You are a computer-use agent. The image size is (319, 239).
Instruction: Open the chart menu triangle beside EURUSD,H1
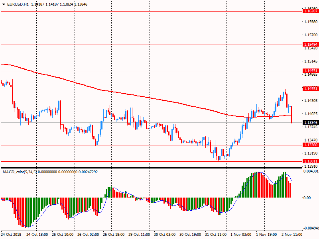click(x=4, y=4)
